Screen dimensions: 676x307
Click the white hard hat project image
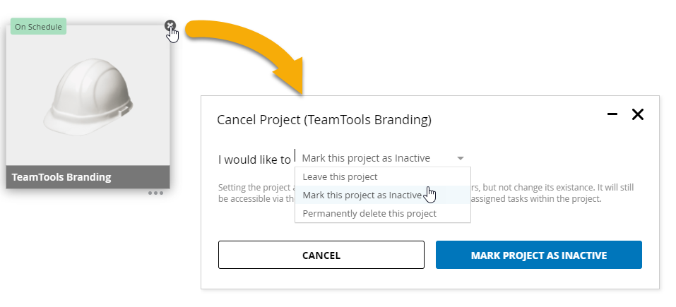(88, 97)
